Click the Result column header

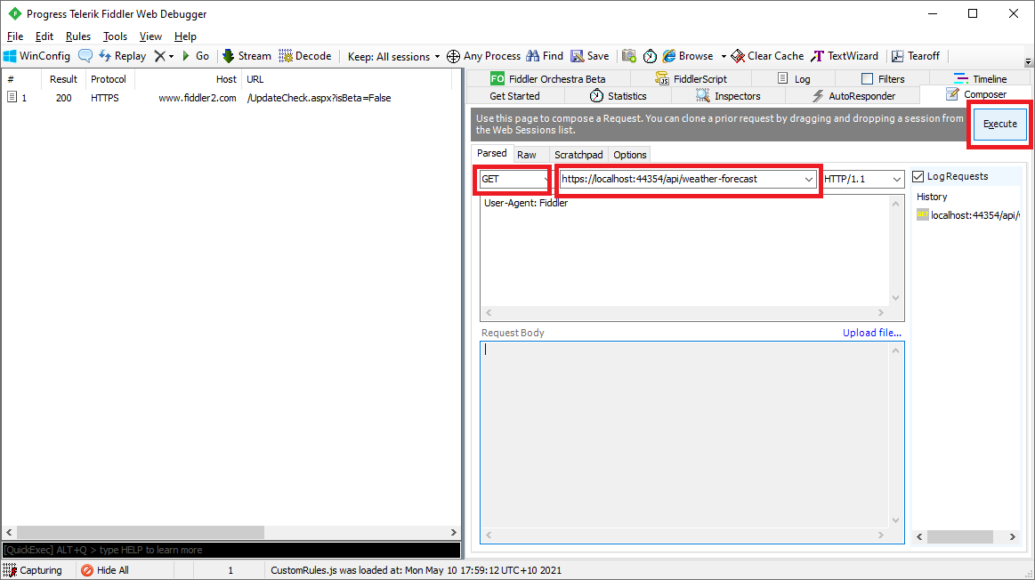tap(63, 79)
